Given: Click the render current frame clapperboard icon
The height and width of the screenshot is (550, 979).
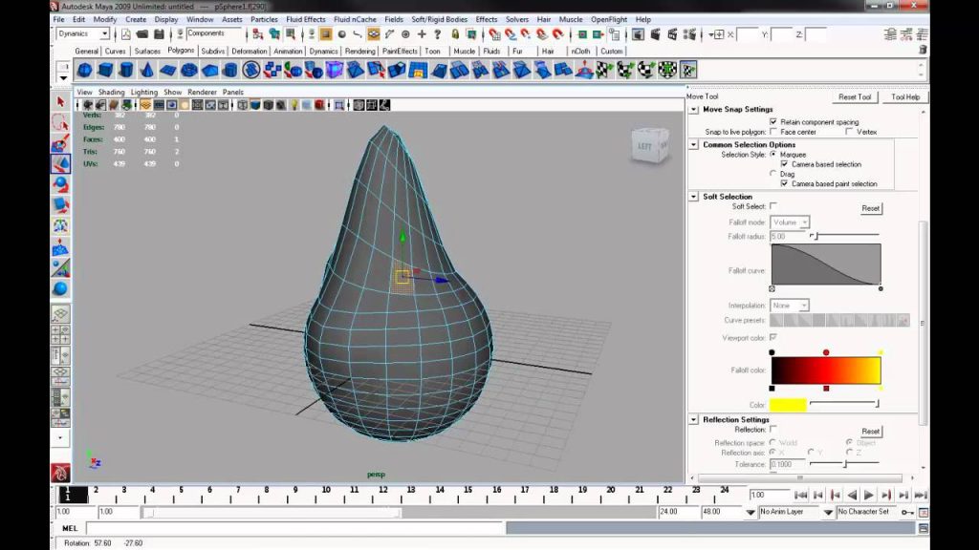Looking at the screenshot, I should 656,34.
